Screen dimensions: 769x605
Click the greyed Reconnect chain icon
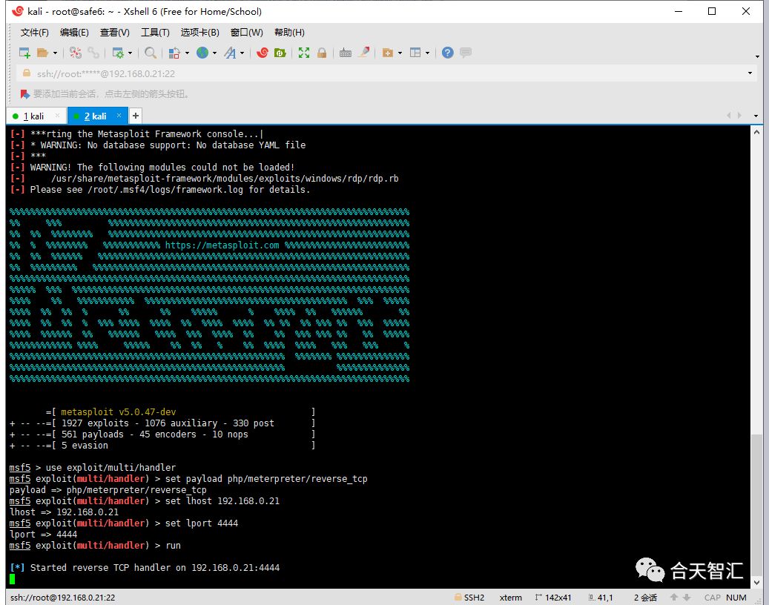[93, 53]
